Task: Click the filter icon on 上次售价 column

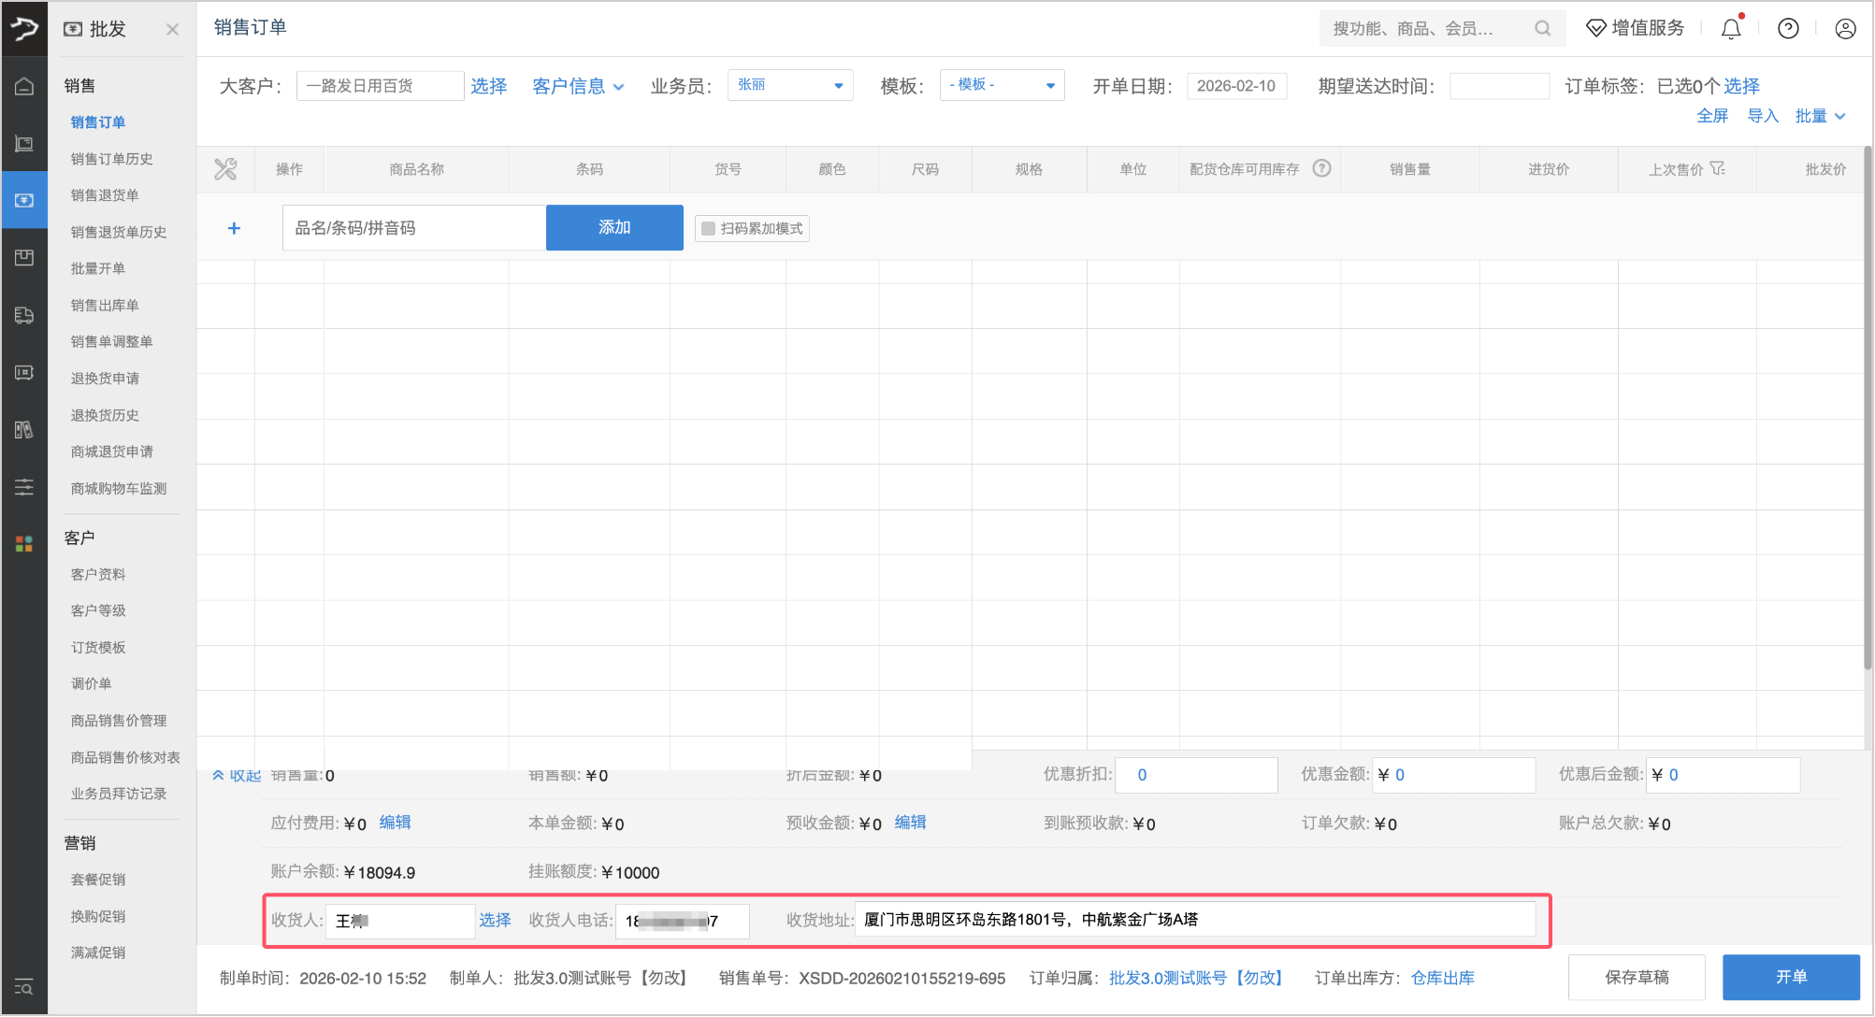Action: [x=1719, y=168]
